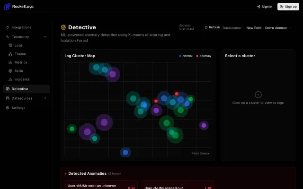The height and width of the screenshot is (189, 303).
Task: Select Detective in the sidebar
Action: 27,89
